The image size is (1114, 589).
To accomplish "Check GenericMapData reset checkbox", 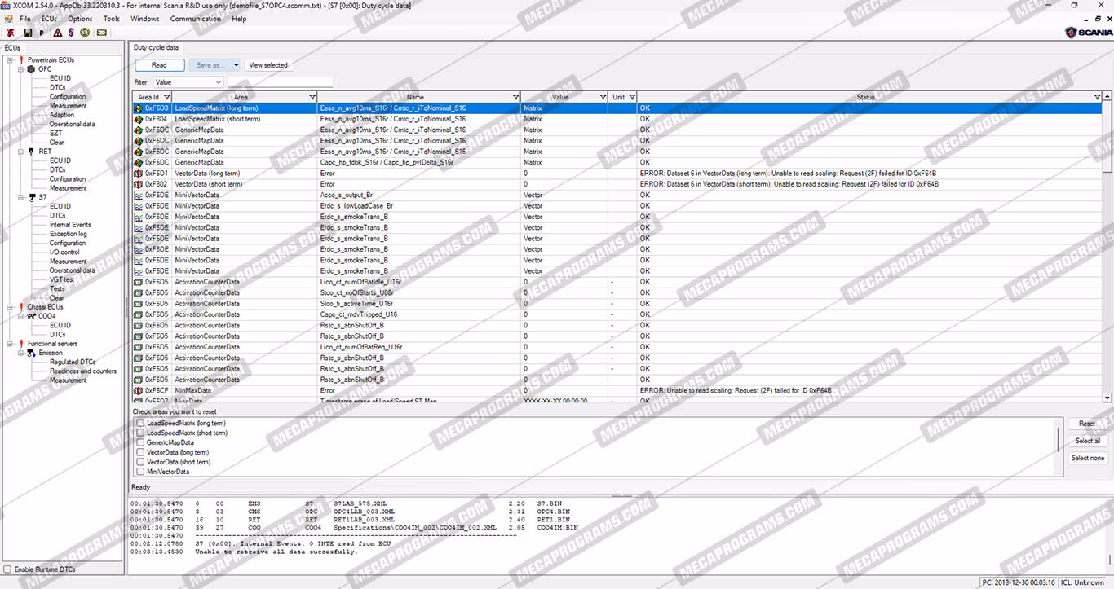I will [140, 443].
